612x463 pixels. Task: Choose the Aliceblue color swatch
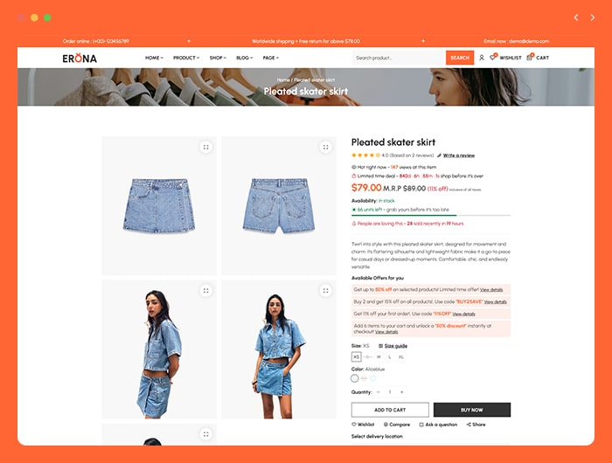tap(354, 378)
